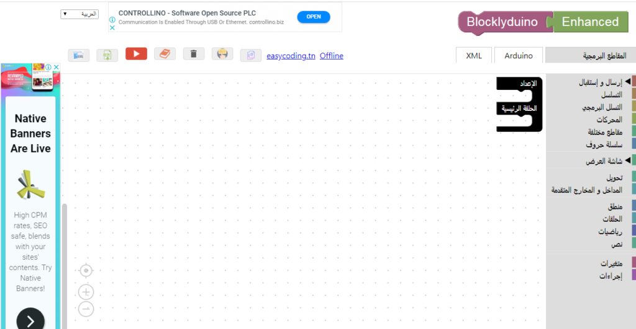
Task: Open the العربية language dropdown
Action: click(x=79, y=14)
